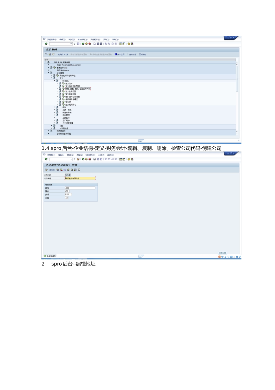Click Next entry icon in company code toolbar
Viewport: 275px width, 390px height.
pyautogui.click(x=72, y=170)
